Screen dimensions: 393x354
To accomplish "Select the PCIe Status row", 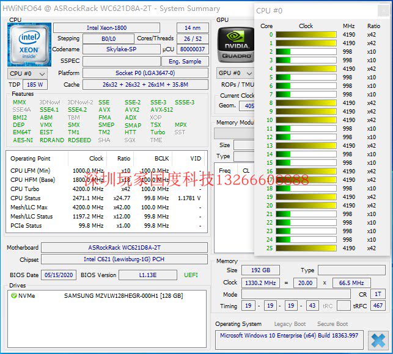I will point(106,226).
